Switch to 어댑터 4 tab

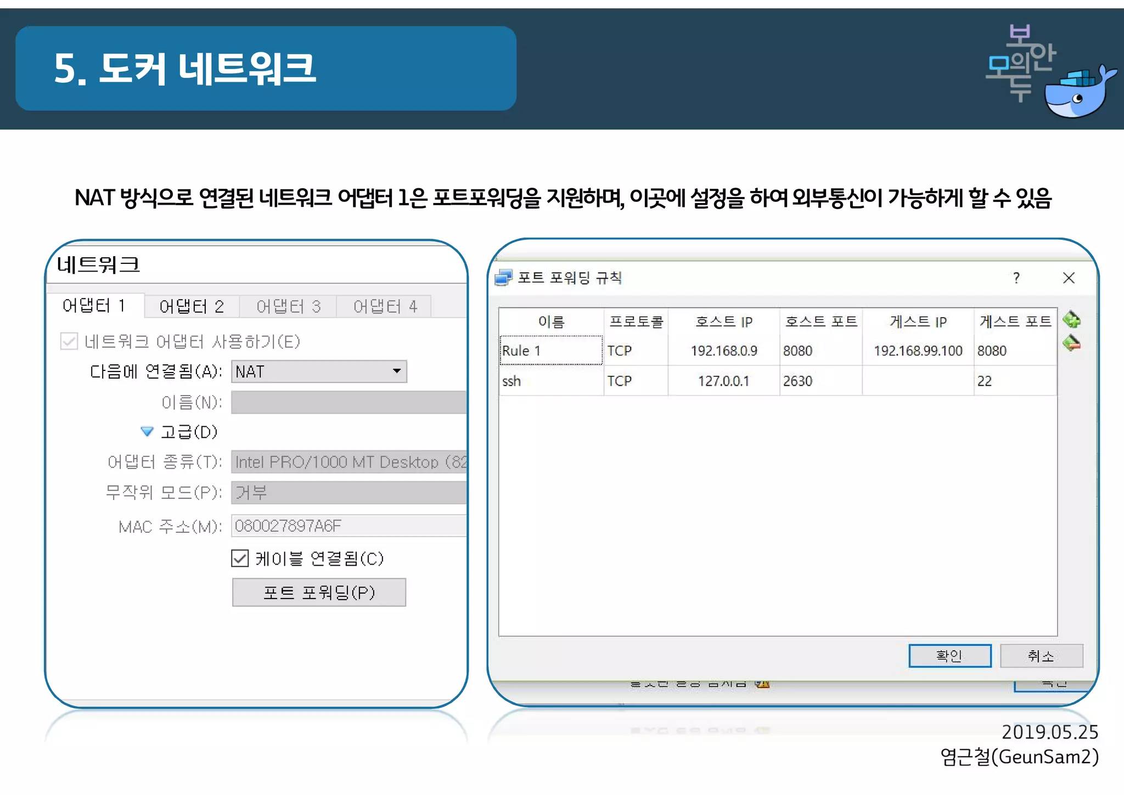point(385,306)
